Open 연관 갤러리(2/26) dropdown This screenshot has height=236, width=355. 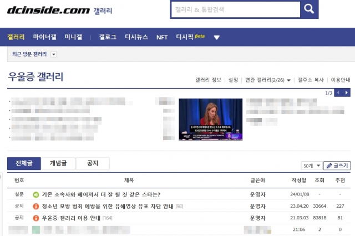268,80
